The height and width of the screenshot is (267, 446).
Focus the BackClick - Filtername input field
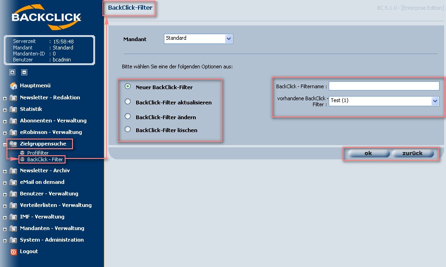[x=384, y=86]
